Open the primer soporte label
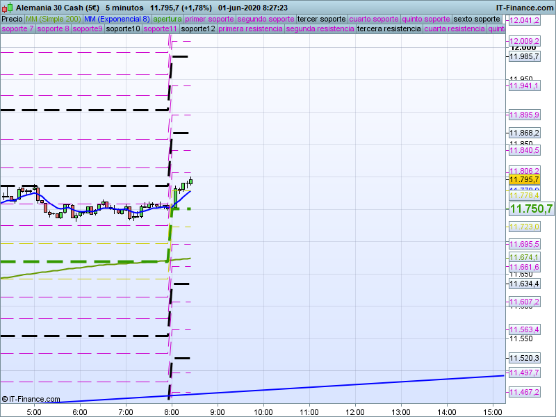Image resolution: width=556 pixels, height=417 pixels. pyautogui.click(x=209, y=19)
